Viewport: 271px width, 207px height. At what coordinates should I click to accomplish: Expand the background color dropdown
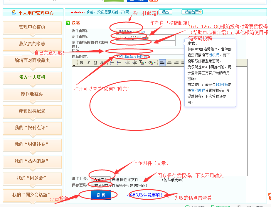click(154, 63)
